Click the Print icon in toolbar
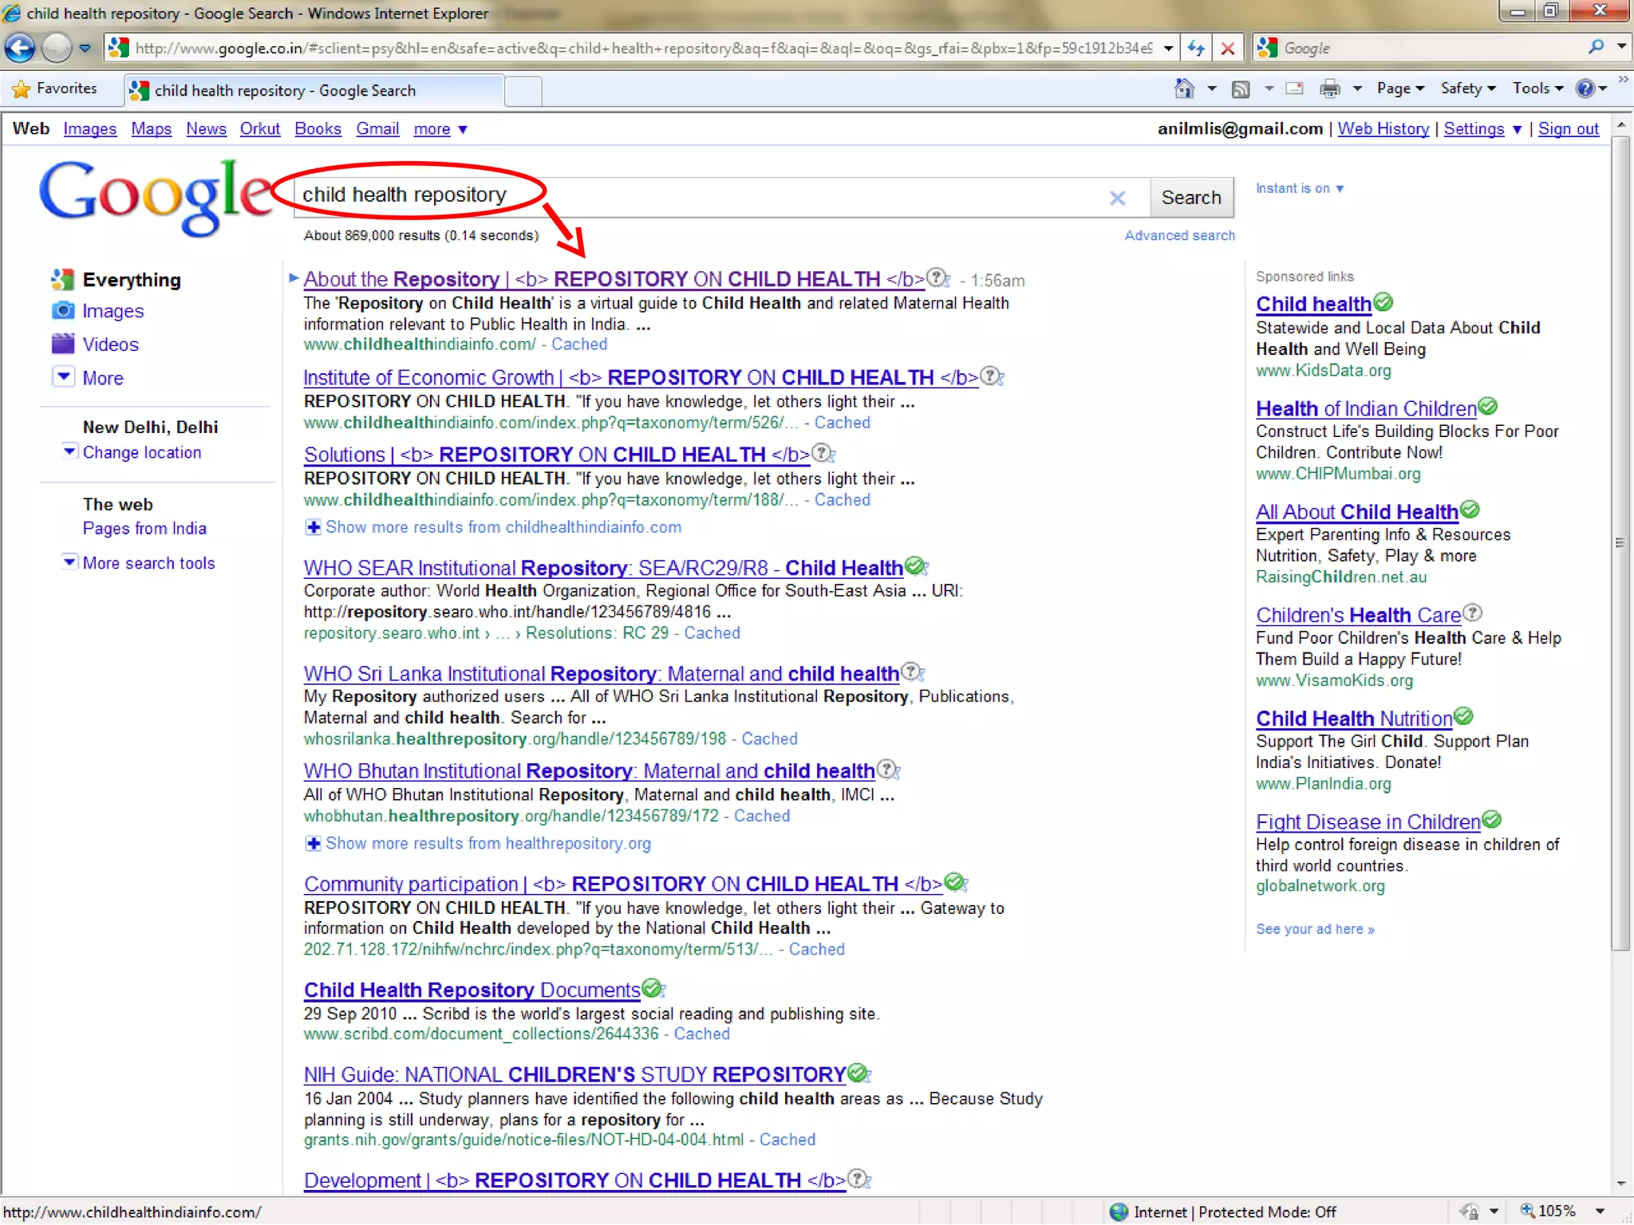 (1329, 89)
